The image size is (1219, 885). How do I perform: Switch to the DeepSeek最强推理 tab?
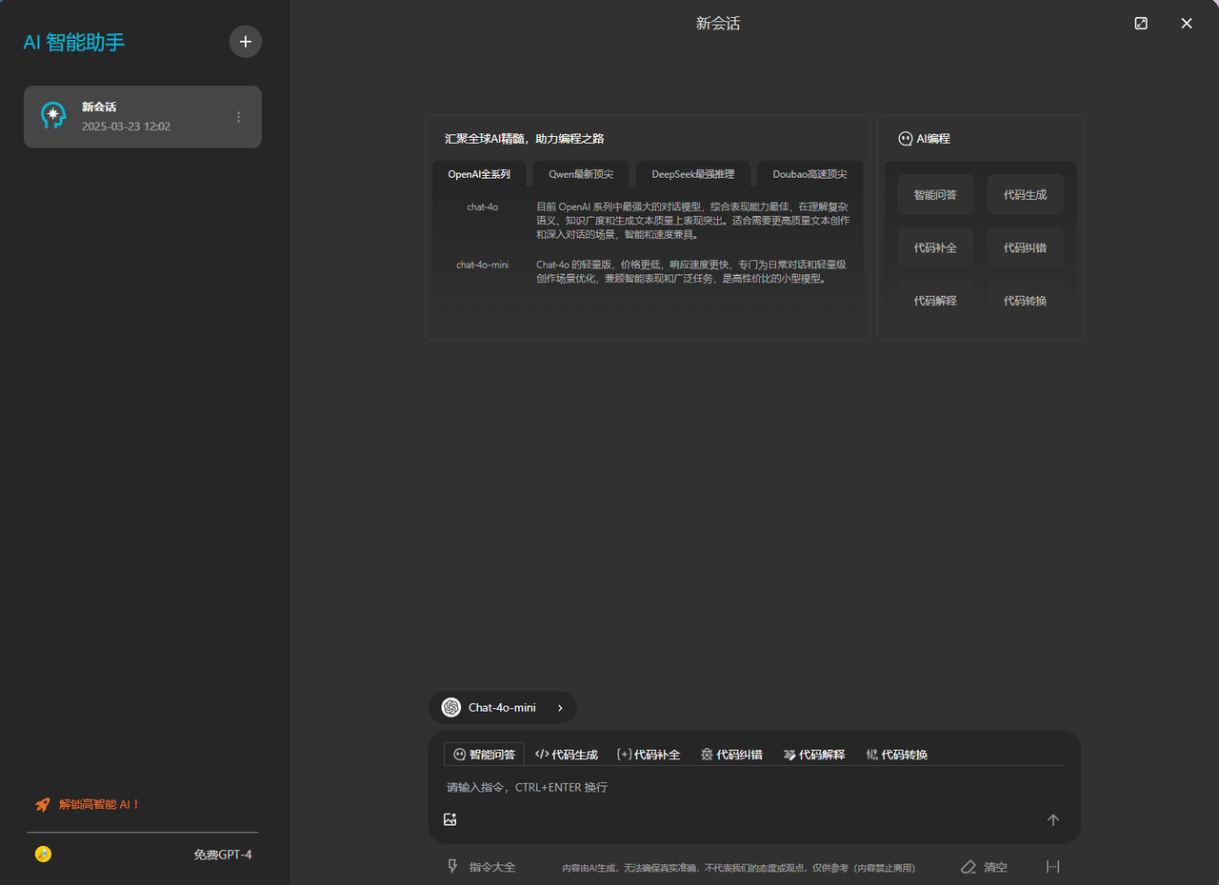click(692, 174)
